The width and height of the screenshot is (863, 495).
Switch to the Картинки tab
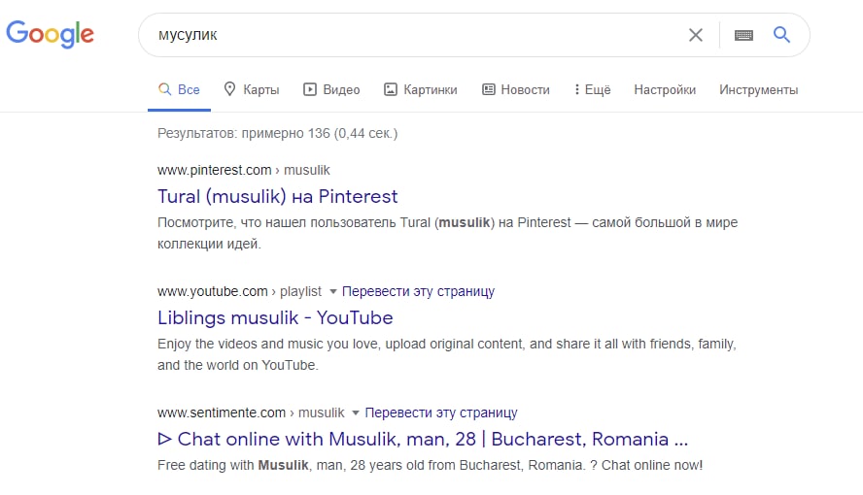[421, 89]
